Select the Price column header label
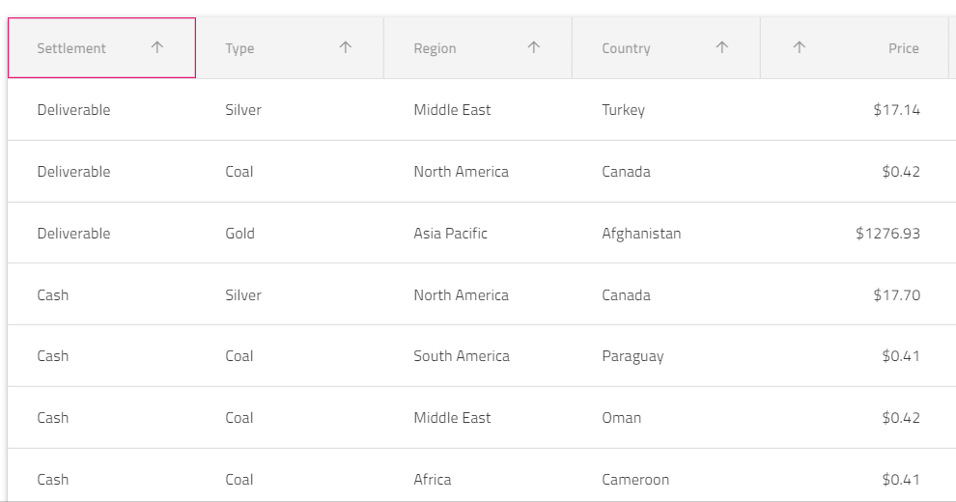This screenshot has height=502, width=956. pos(904,48)
